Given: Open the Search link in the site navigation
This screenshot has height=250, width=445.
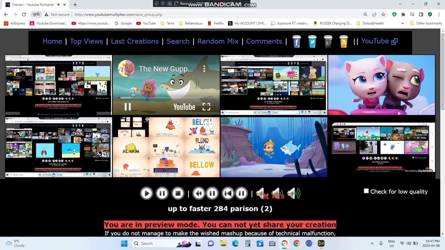Looking at the screenshot, I should click(x=178, y=41).
